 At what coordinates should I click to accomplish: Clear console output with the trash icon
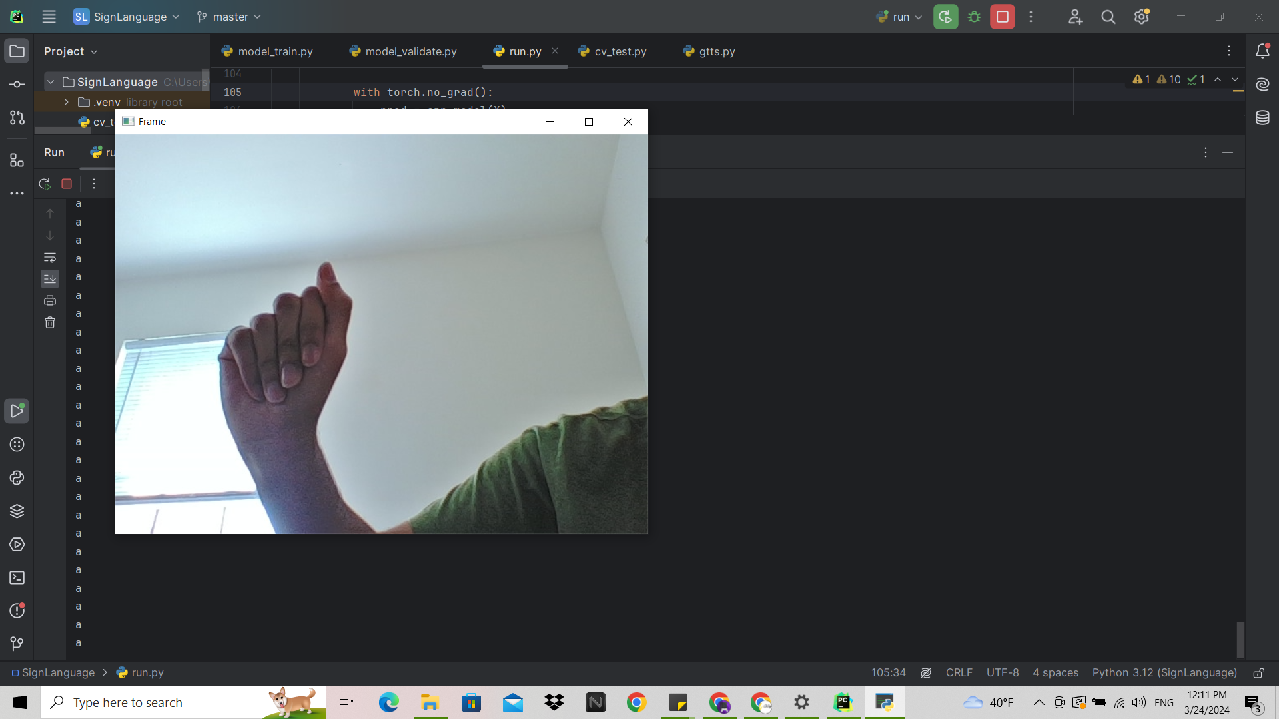[x=50, y=323]
